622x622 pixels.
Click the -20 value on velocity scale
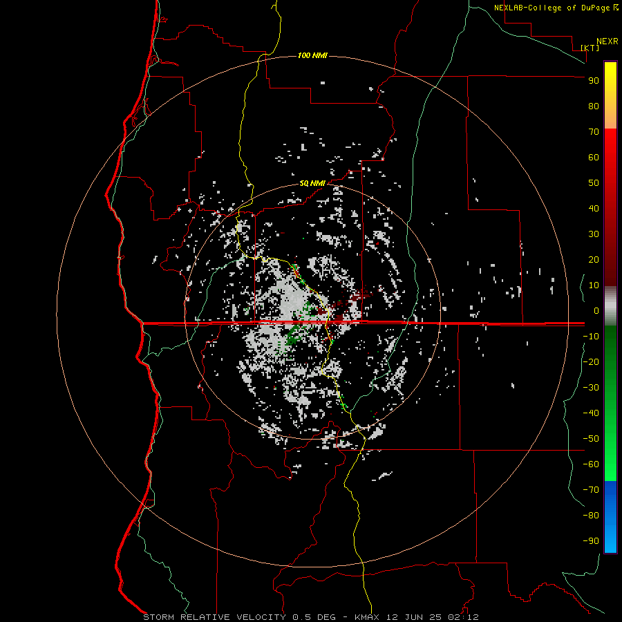coord(591,362)
